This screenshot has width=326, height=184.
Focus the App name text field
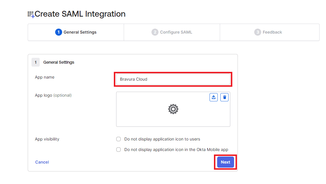[173, 79]
